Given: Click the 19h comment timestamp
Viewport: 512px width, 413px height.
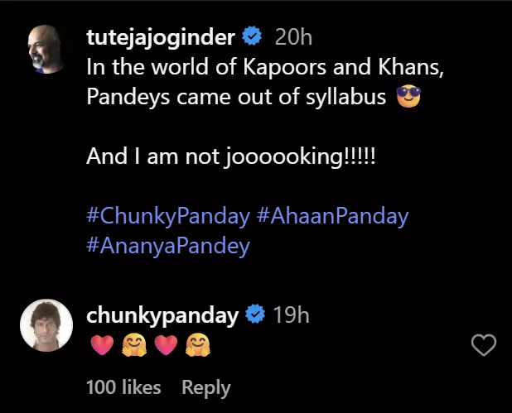Looking at the screenshot, I should [x=291, y=315].
